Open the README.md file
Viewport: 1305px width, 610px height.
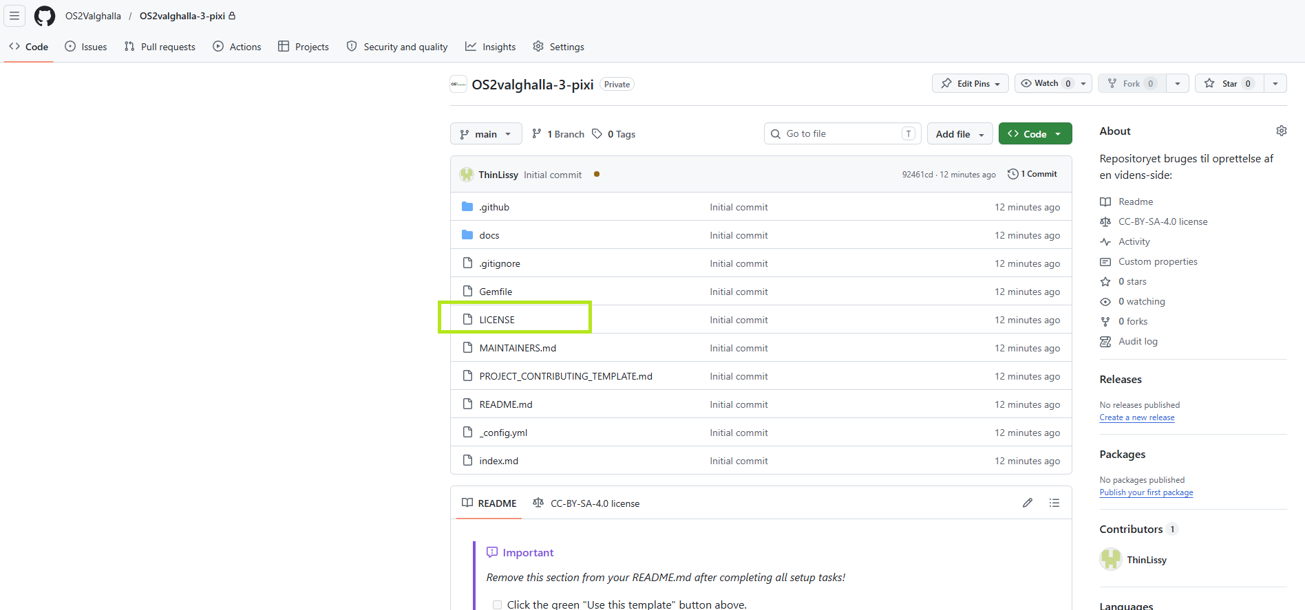[506, 404]
